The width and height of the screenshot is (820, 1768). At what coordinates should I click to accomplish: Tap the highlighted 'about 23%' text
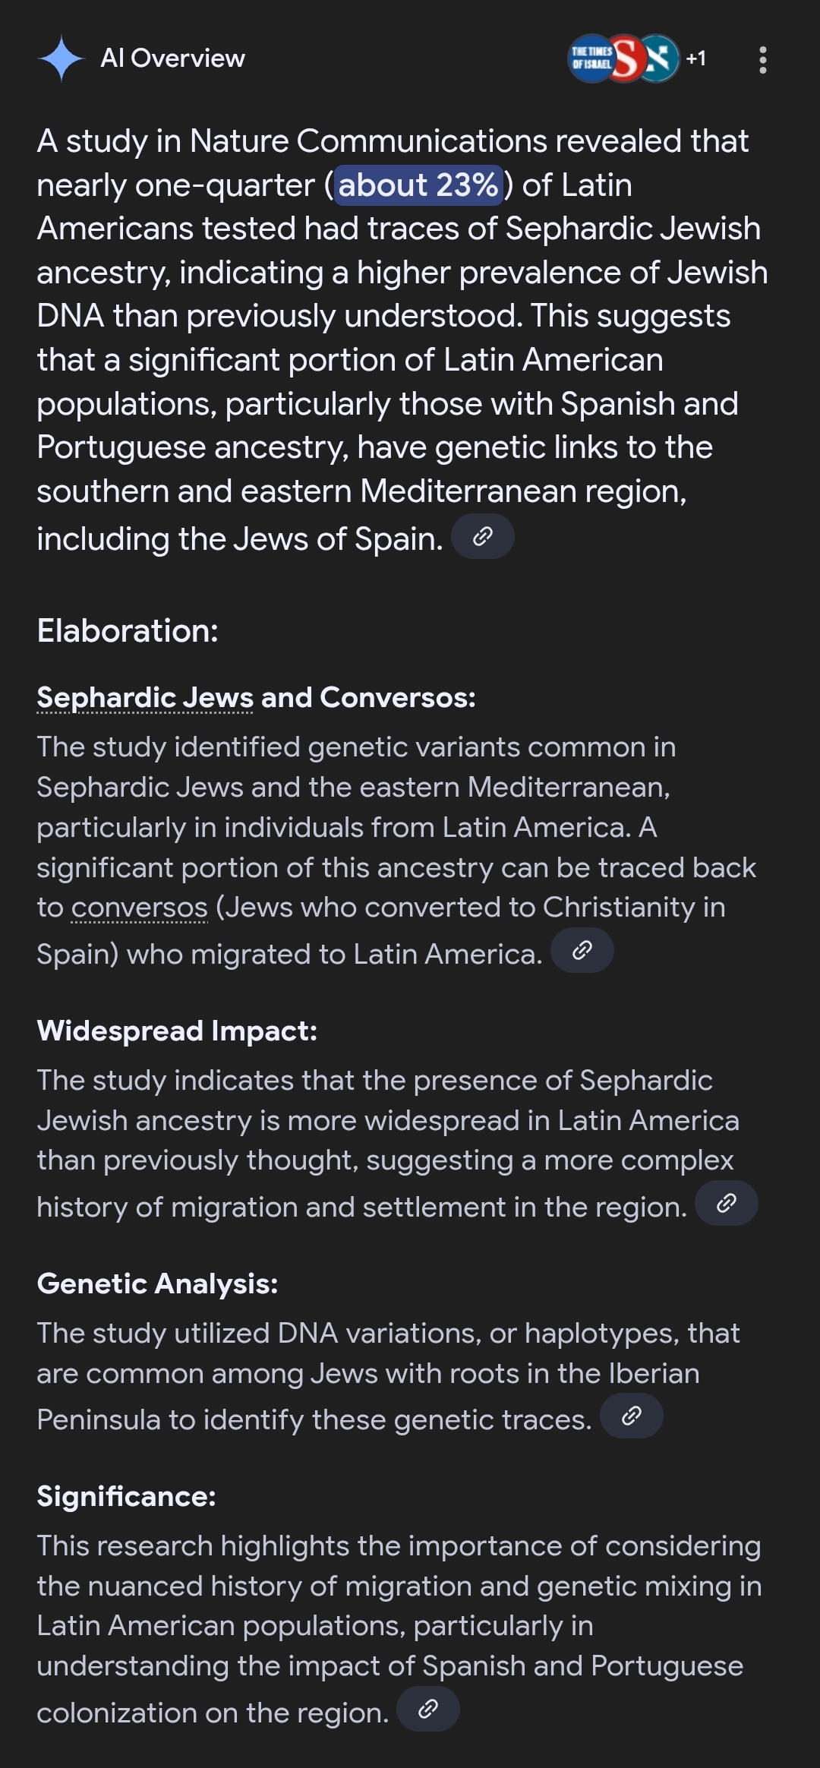click(418, 185)
